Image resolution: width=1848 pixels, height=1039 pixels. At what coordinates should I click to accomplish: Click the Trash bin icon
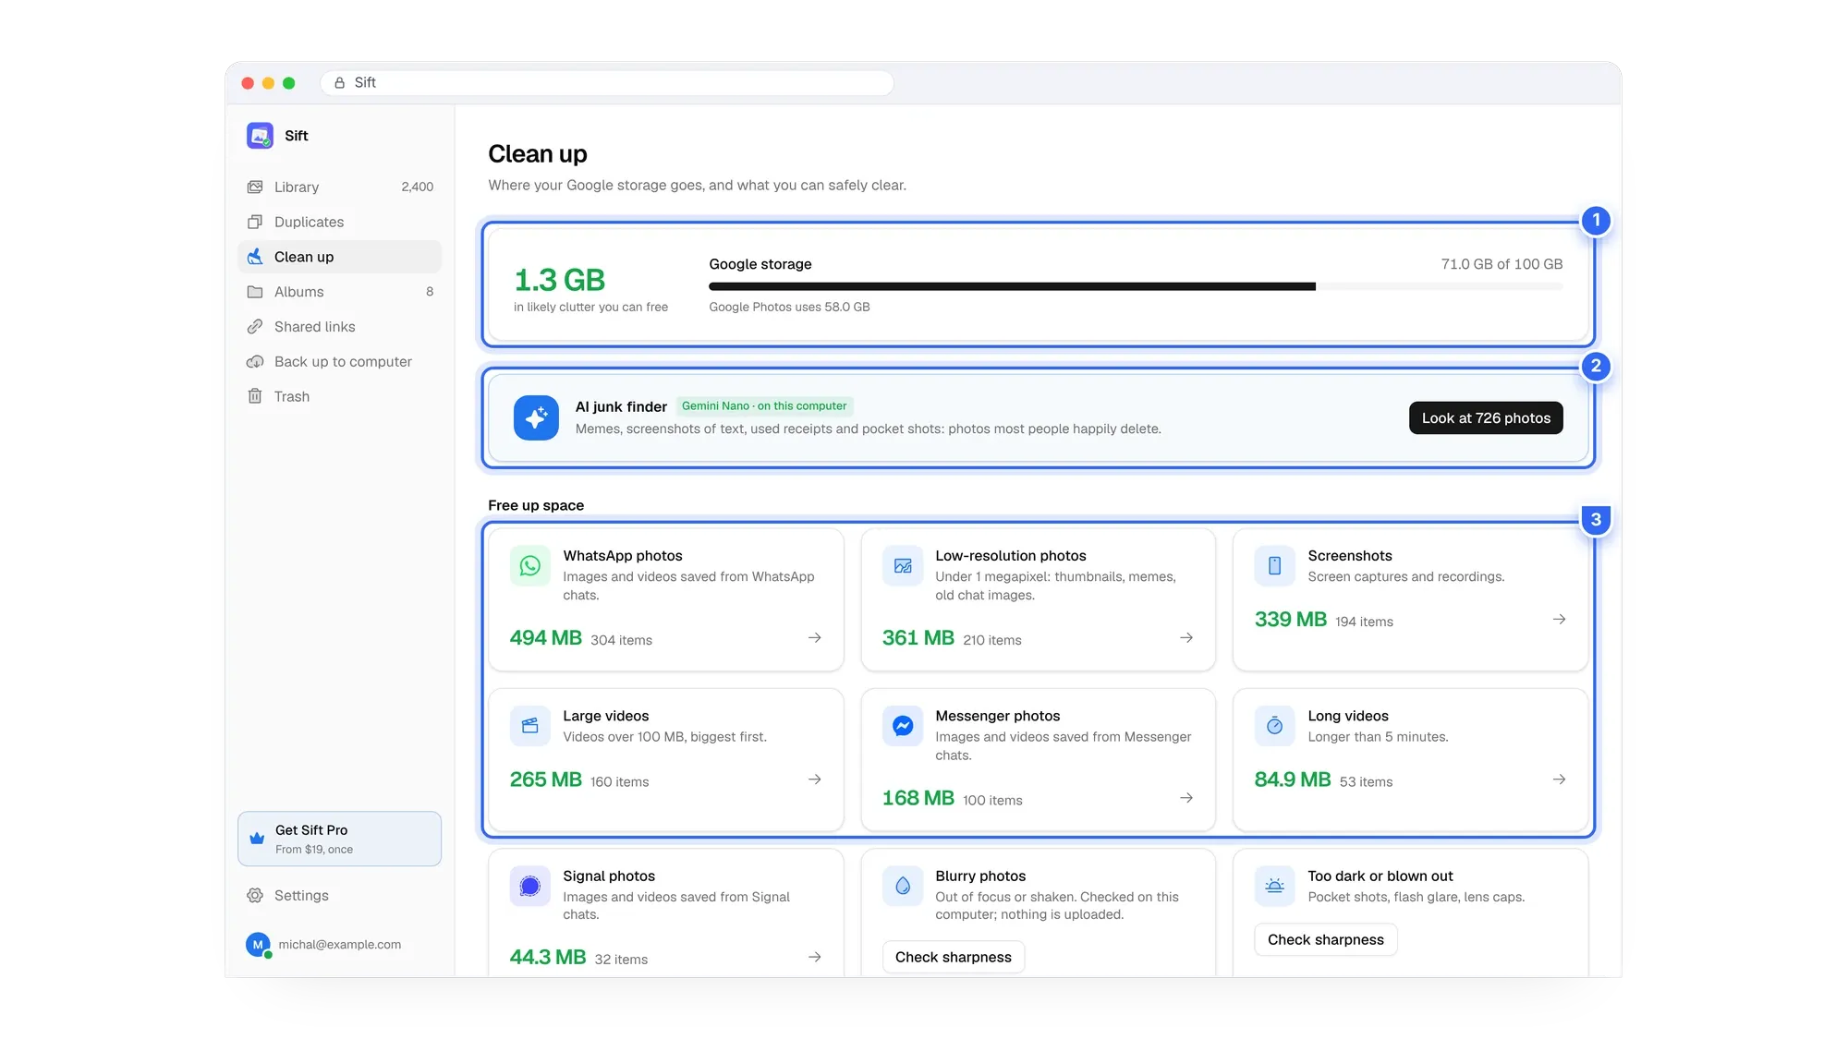click(x=255, y=396)
